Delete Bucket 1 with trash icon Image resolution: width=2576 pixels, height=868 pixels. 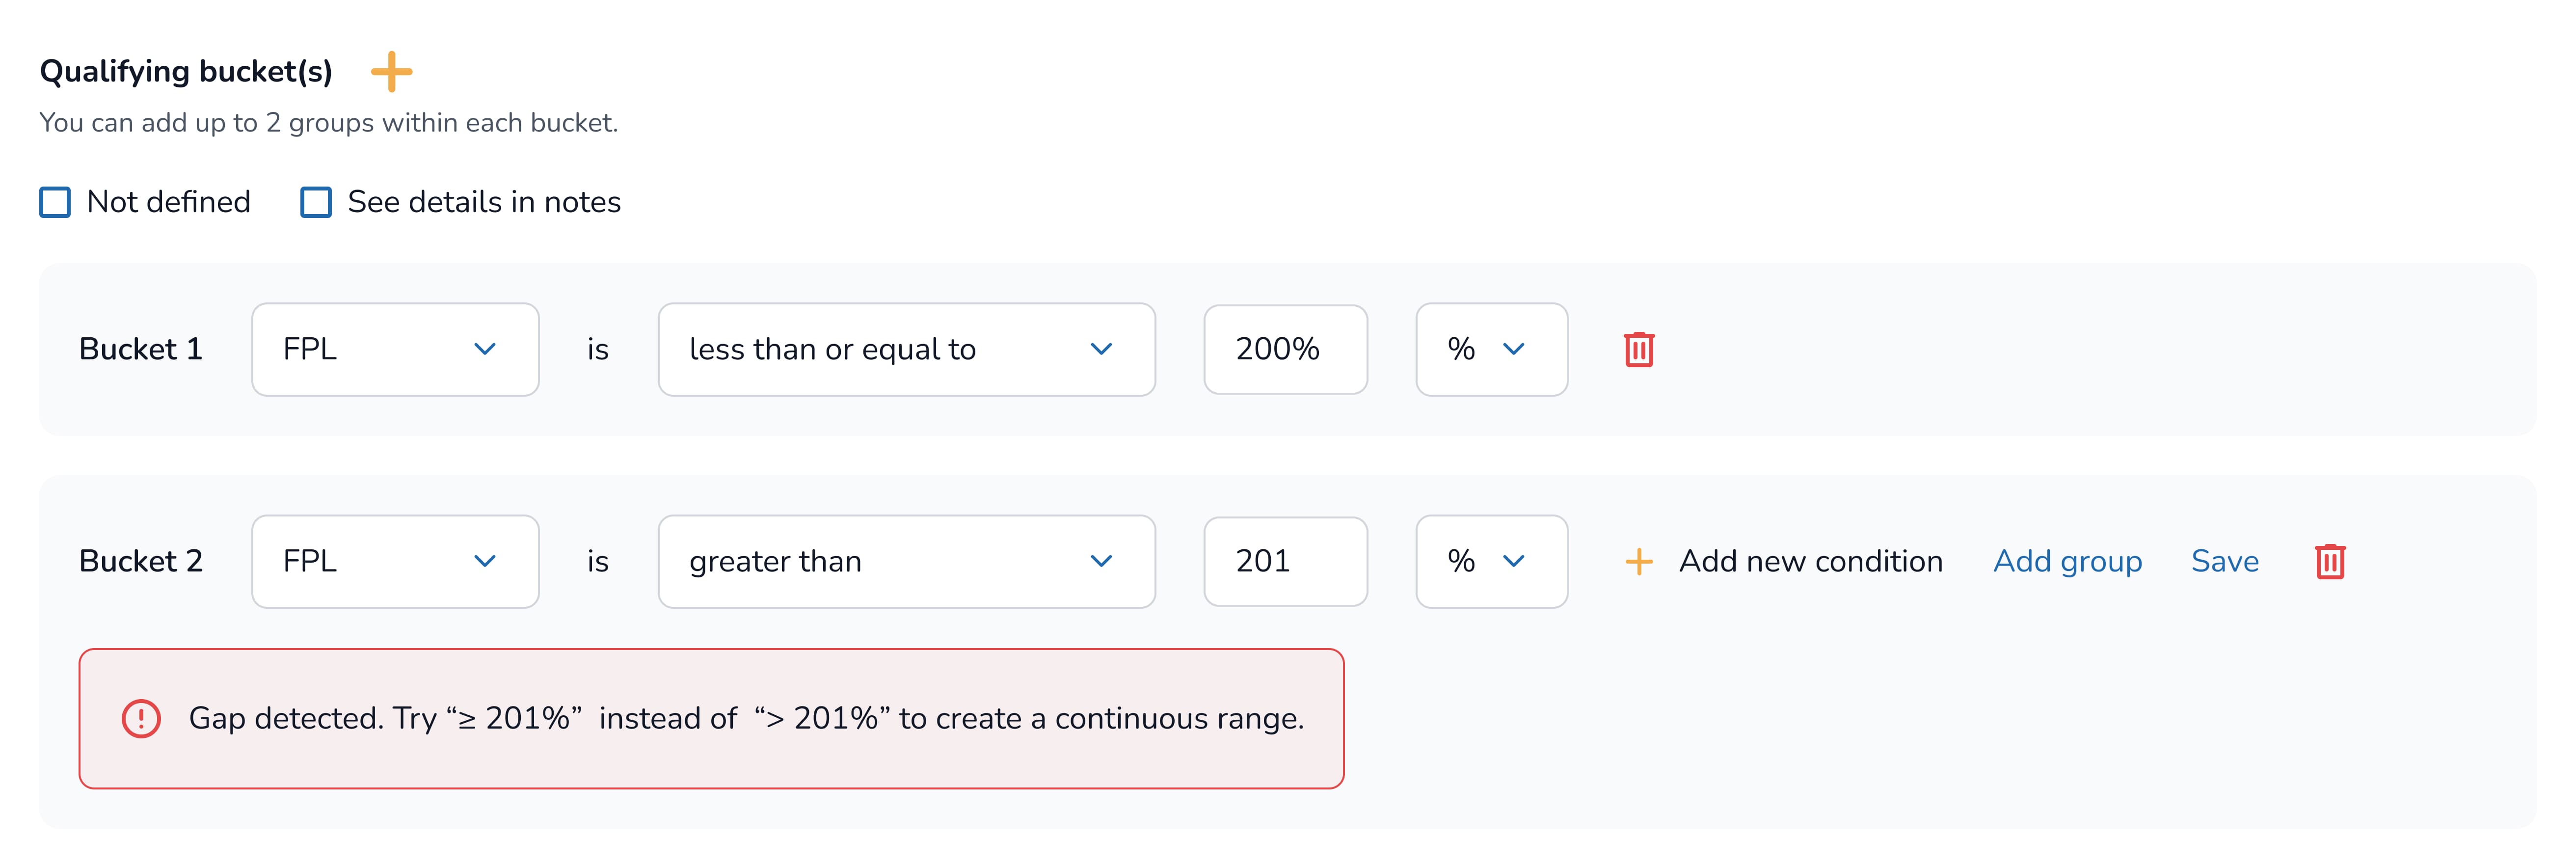click(1638, 350)
